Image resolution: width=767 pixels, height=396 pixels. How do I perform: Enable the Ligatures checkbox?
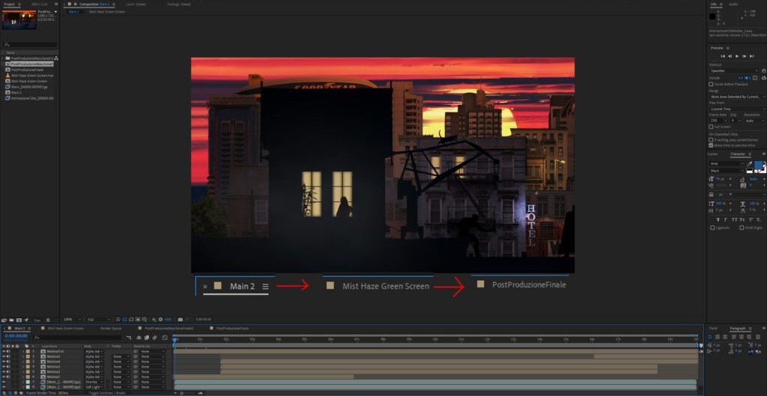click(712, 228)
